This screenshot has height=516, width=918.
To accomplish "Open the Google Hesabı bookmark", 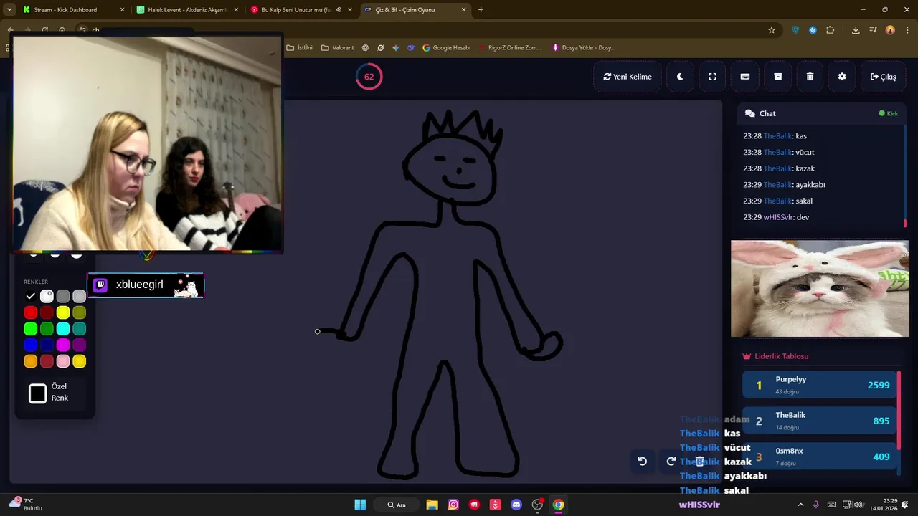I will coord(446,48).
